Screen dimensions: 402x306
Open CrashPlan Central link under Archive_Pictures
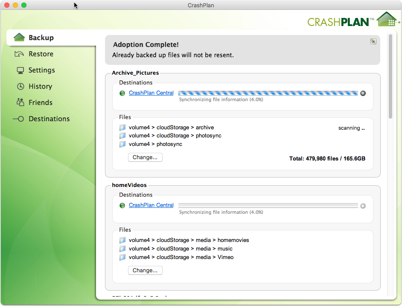coord(151,93)
